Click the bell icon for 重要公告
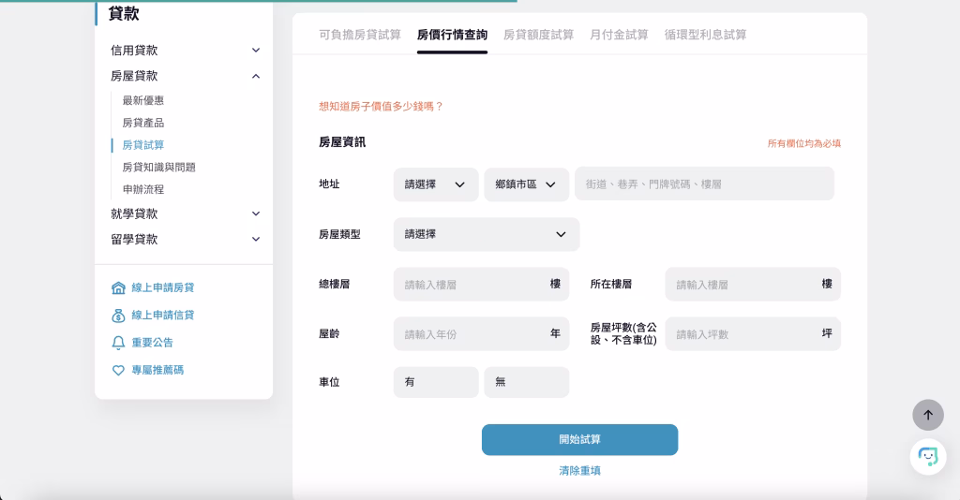This screenshot has height=500, width=960. 118,343
